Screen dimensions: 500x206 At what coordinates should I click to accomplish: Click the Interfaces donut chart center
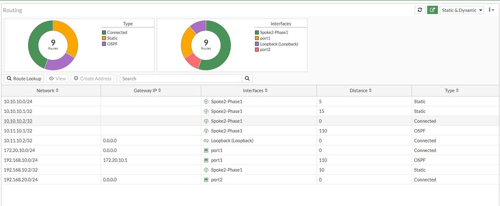pyautogui.click(x=206, y=45)
